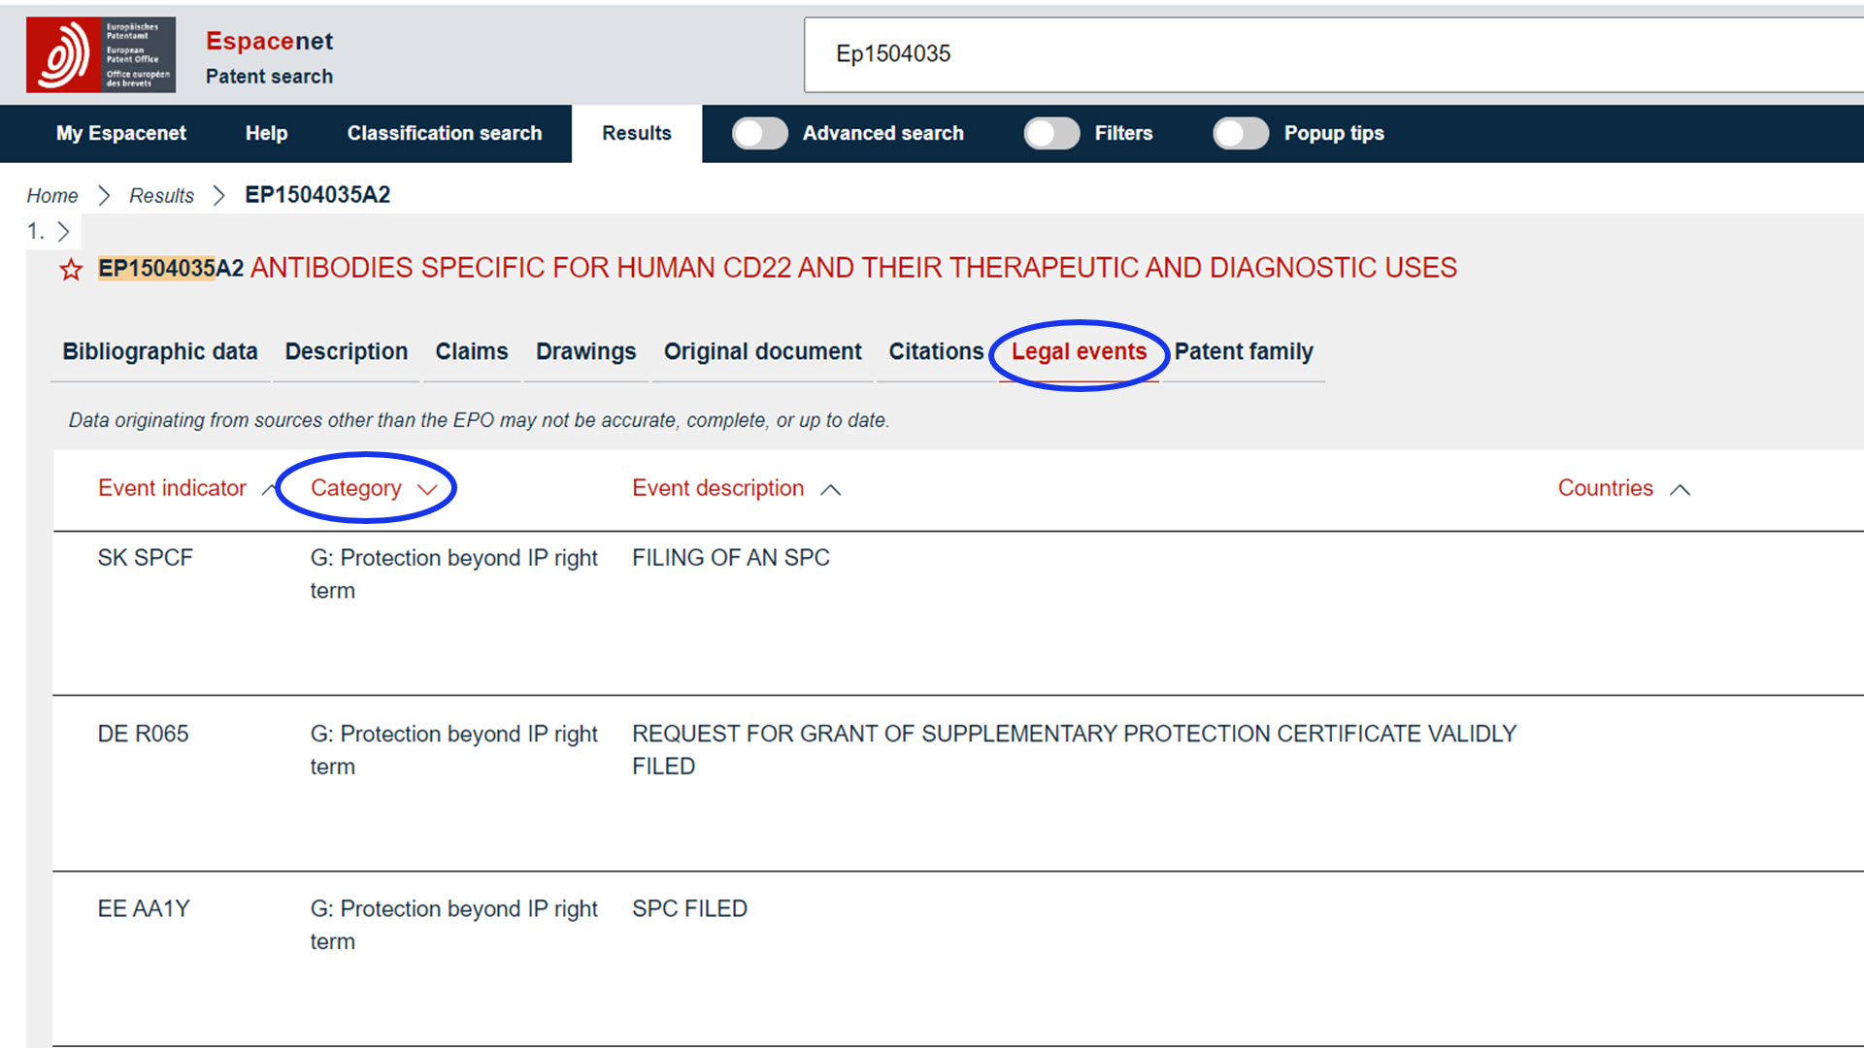Image resolution: width=1864 pixels, height=1048 pixels.
Task: Open Classification search menu item
Action: tap(444, 133)
